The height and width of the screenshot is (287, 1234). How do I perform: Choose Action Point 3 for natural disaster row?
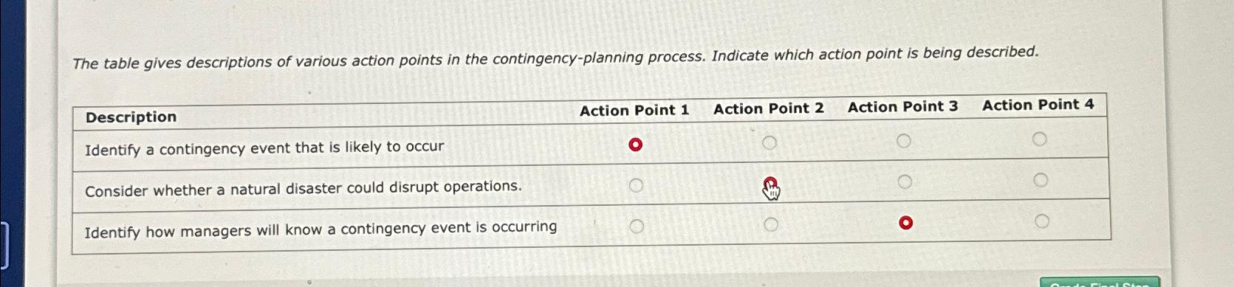click(x=905, y=181)
